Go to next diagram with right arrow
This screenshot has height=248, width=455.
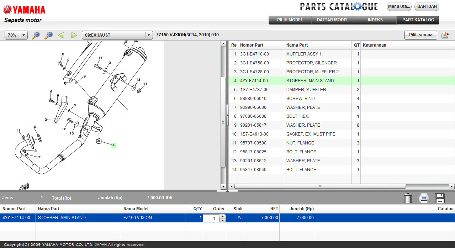[74, 35]
